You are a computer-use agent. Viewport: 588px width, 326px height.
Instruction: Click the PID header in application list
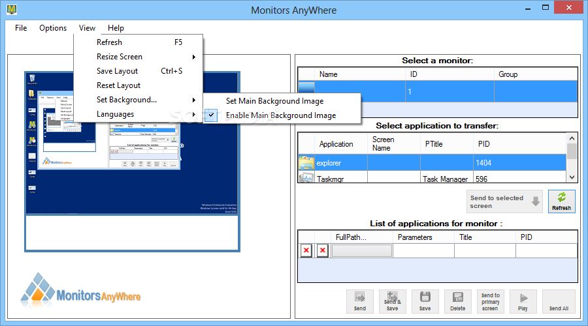520,143
